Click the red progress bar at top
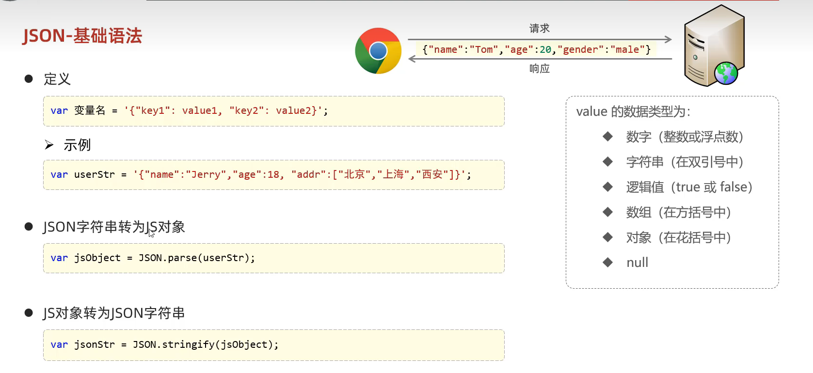The height and width of the screenshot is (373, 813). (x=703, y=0)
